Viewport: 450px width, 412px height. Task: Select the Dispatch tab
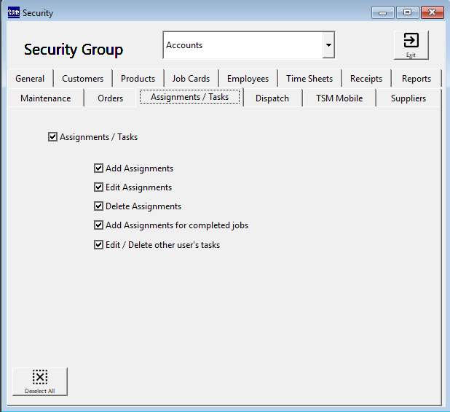click(272, 98)
